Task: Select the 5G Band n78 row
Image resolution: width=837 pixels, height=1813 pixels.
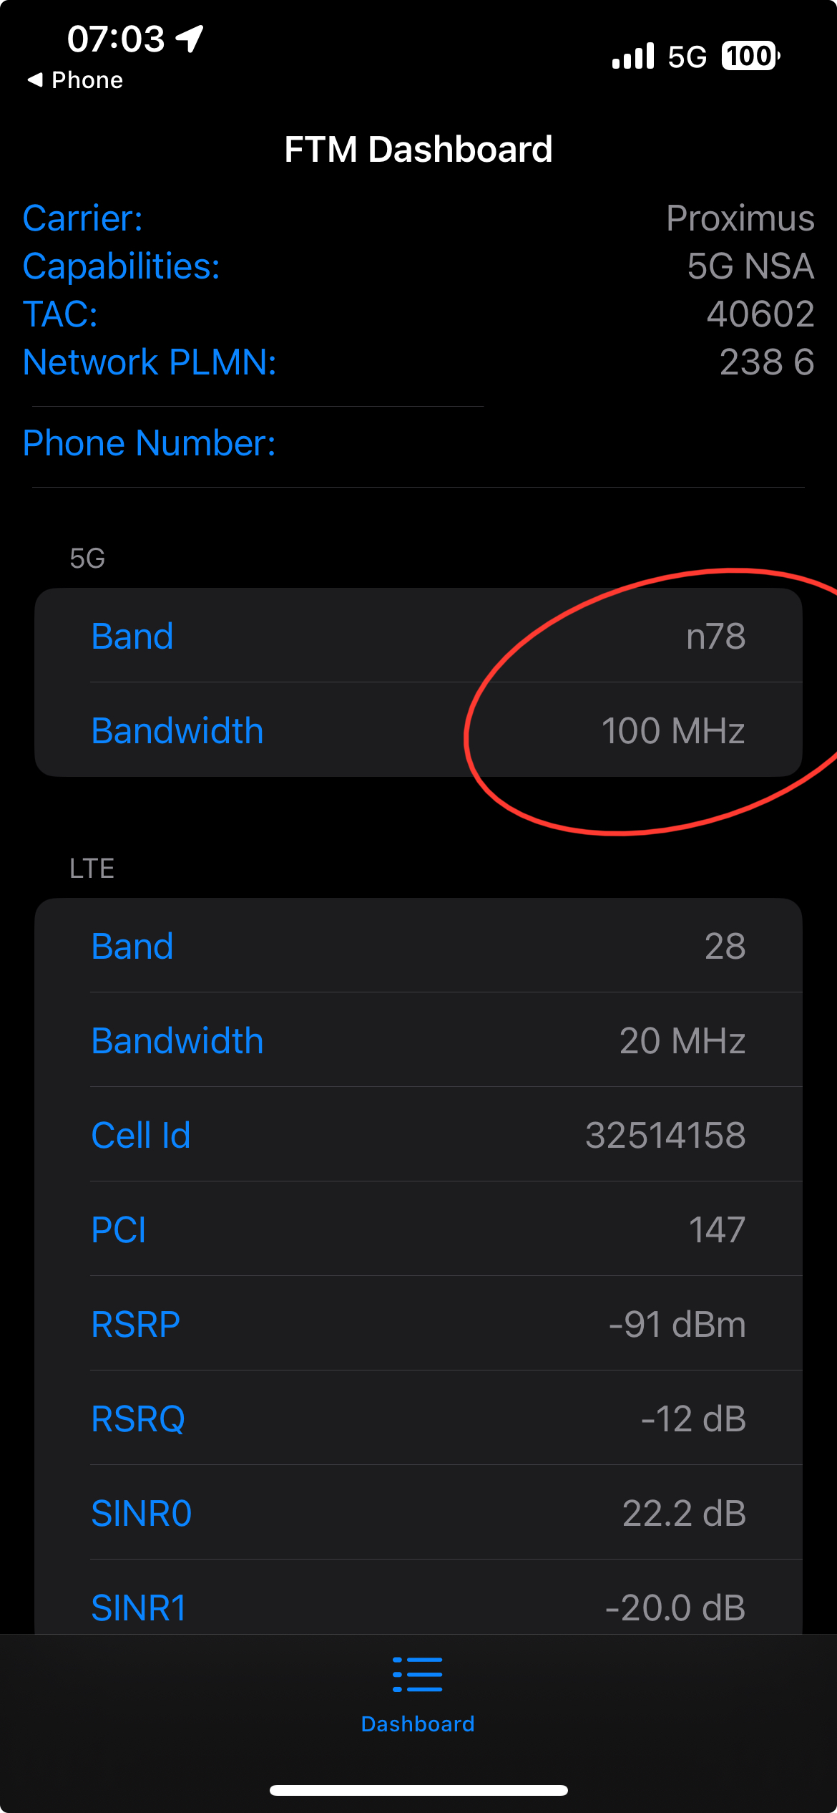Action: (x=418, y=636)
